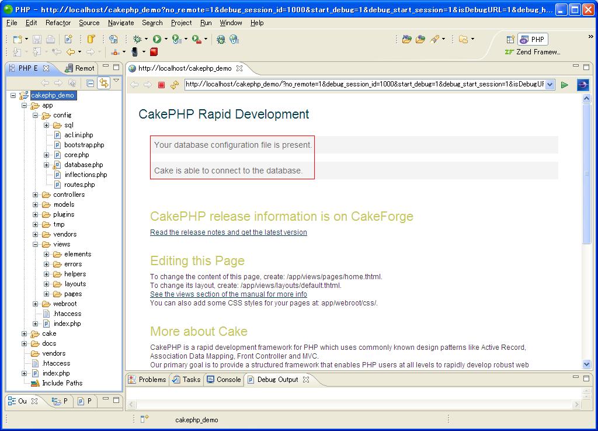This screenshot has height=431, width=598.
Task: Open the URL address history dropdown
Action: [x=550, y=85]
